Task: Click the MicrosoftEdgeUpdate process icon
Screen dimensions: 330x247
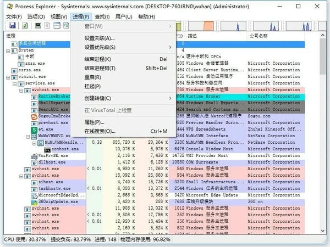Action: pyautogui.click(x=34, y=195)
